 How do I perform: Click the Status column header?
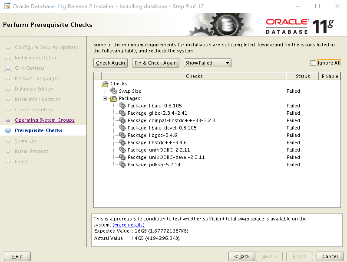pyautogui.click(x=303, y=76)
